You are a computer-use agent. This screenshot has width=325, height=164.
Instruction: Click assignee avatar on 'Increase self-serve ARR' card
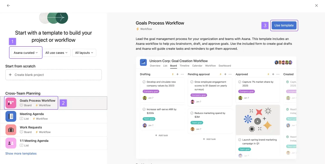tap(144, 125)
